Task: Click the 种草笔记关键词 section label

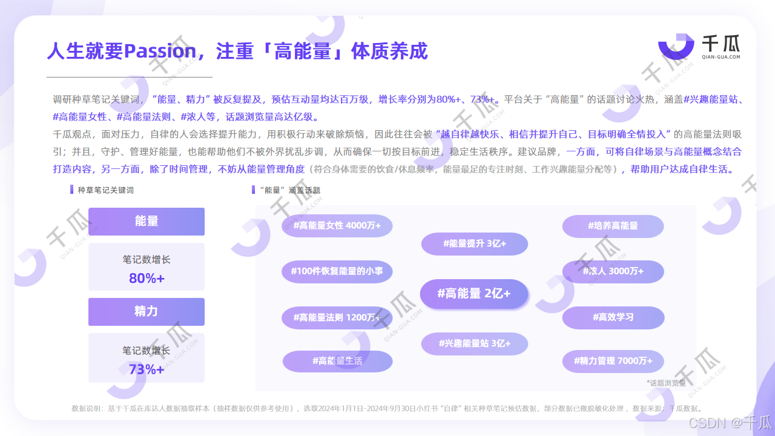Action: click(x=105, y=190)
